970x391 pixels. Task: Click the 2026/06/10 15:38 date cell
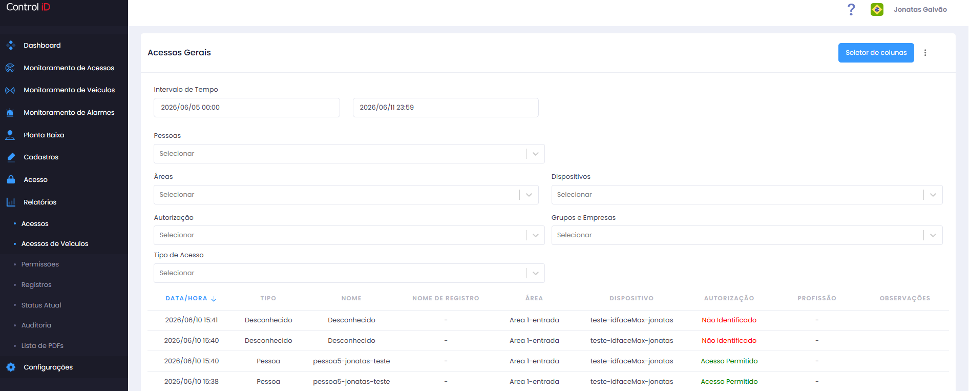click(x=192, y=382)
